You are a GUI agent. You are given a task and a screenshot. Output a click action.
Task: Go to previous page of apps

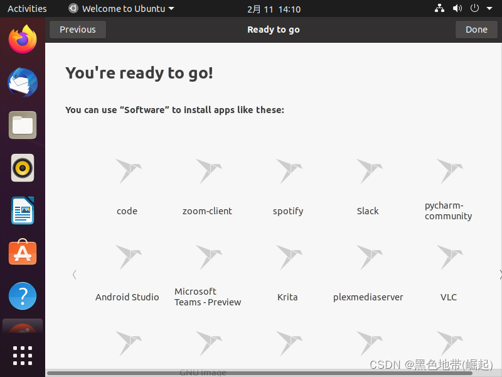(74, 275)
